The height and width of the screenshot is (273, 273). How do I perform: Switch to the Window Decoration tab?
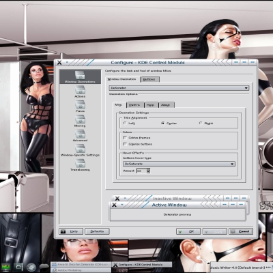click(121, 79)
